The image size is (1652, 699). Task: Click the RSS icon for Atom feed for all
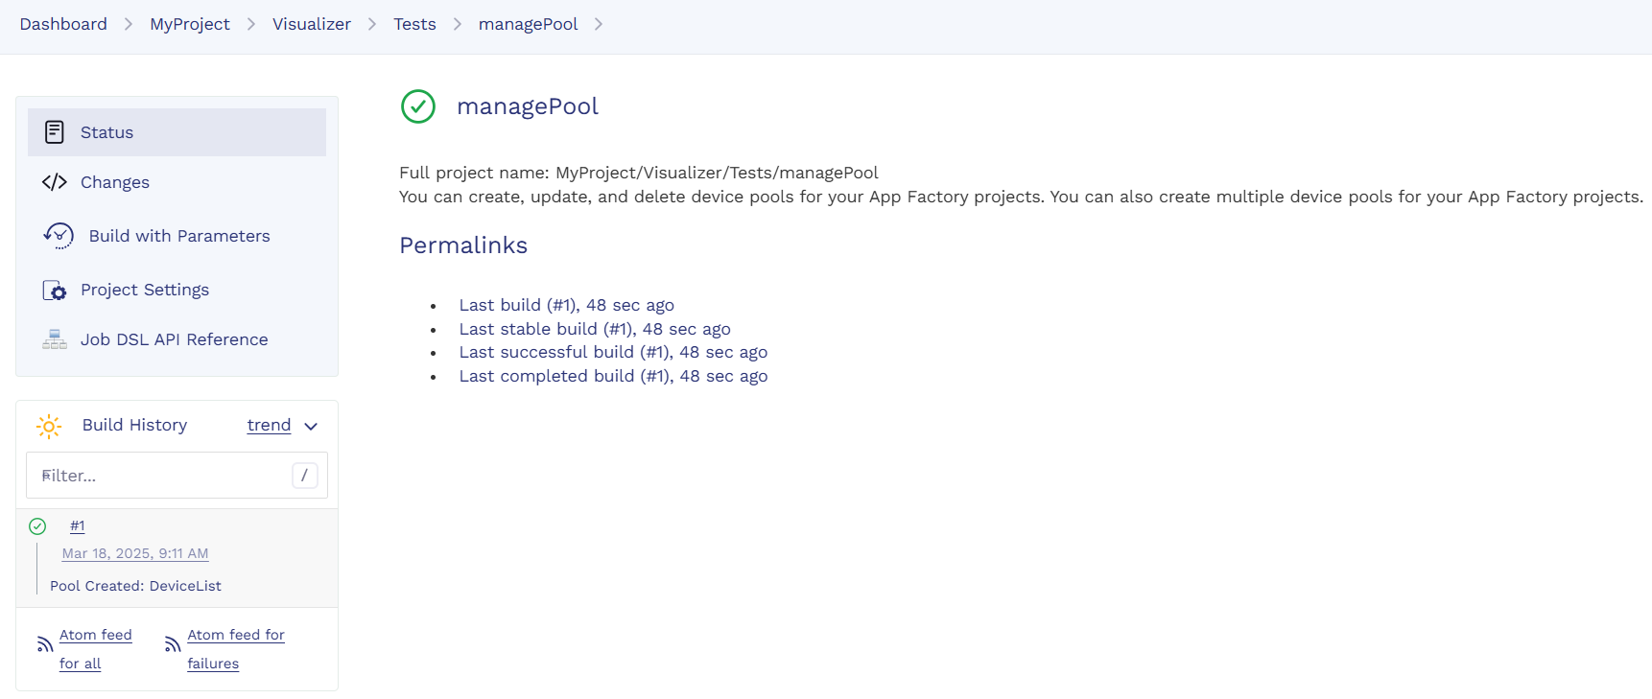coord(45,644)
